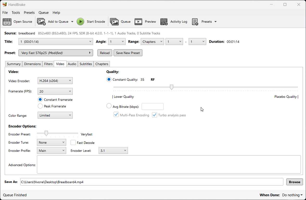
Task: Enable the Fast Decode checkbox
Action: point(73,143)
